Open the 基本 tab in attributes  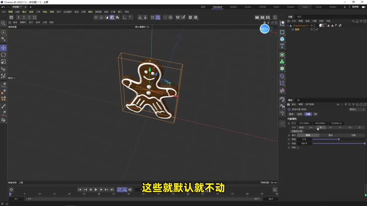pos(291,114)
